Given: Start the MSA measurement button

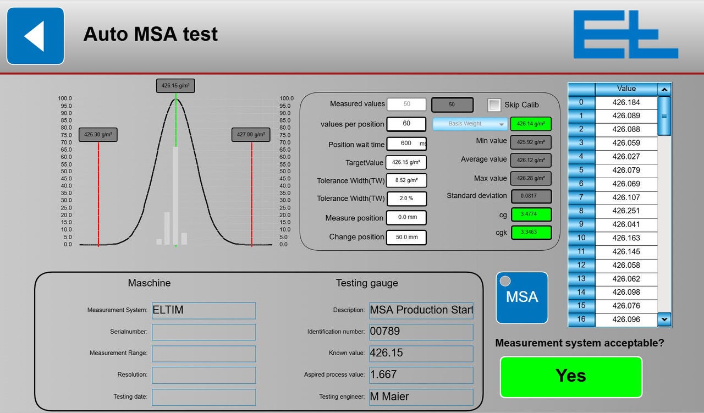Looking at the screenshot, I should pos(522,298).
